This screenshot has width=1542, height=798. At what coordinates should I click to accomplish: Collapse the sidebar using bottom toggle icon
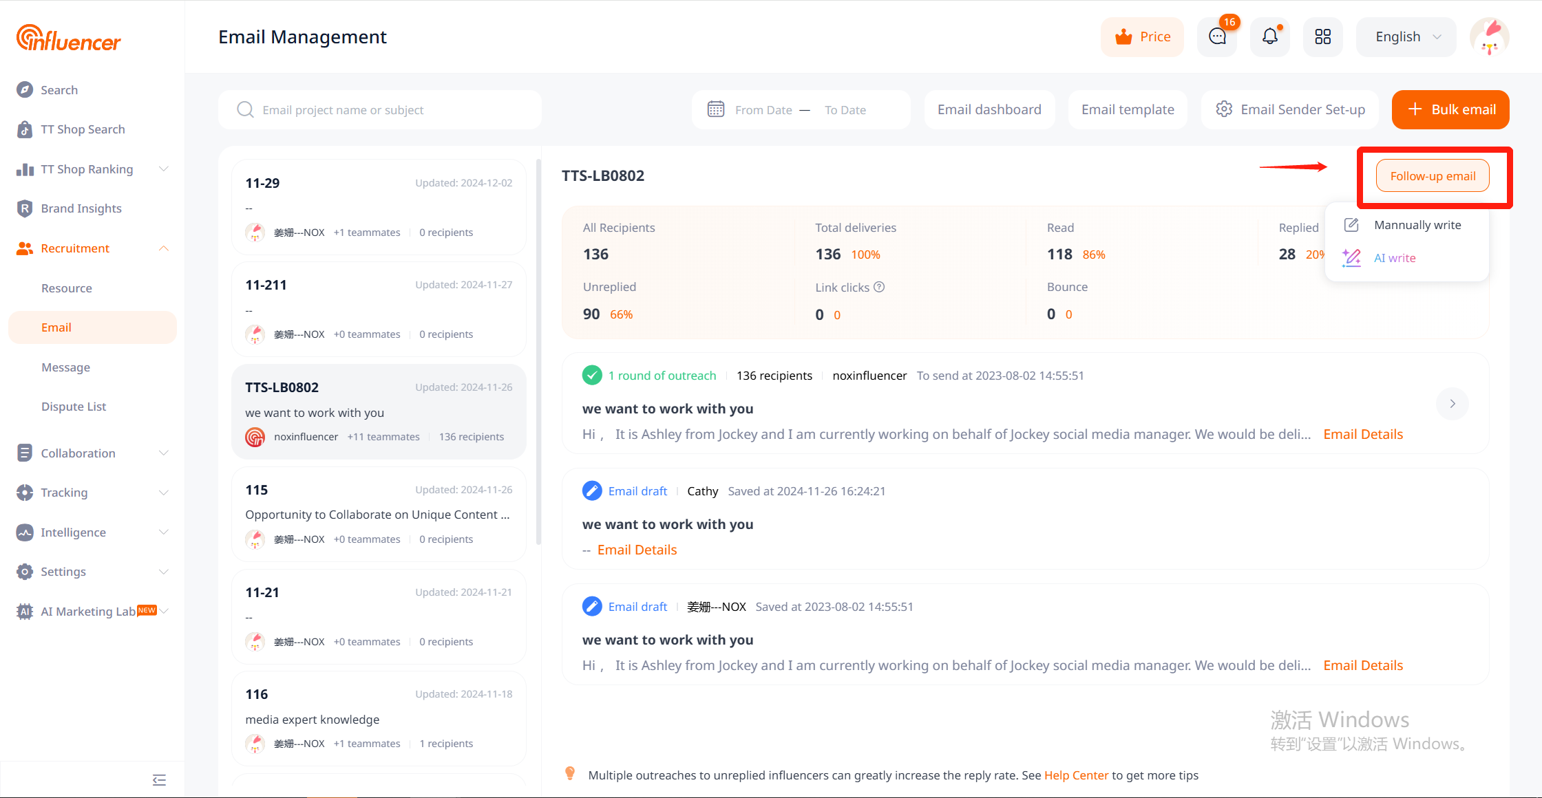[x=159, y=779]
